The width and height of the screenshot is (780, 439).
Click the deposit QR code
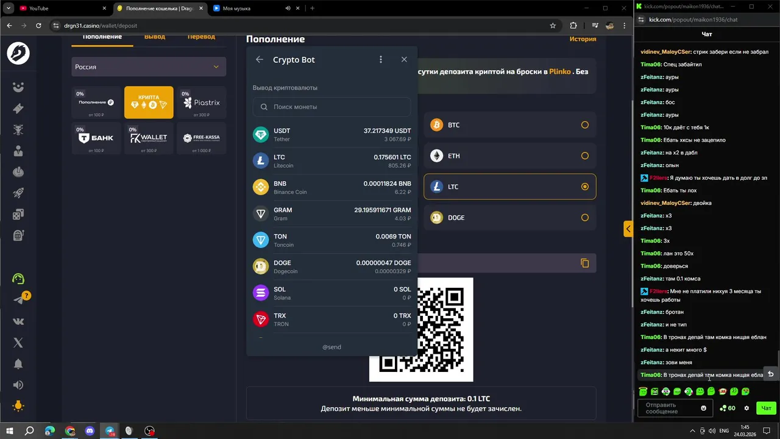[x=421, y=330]
